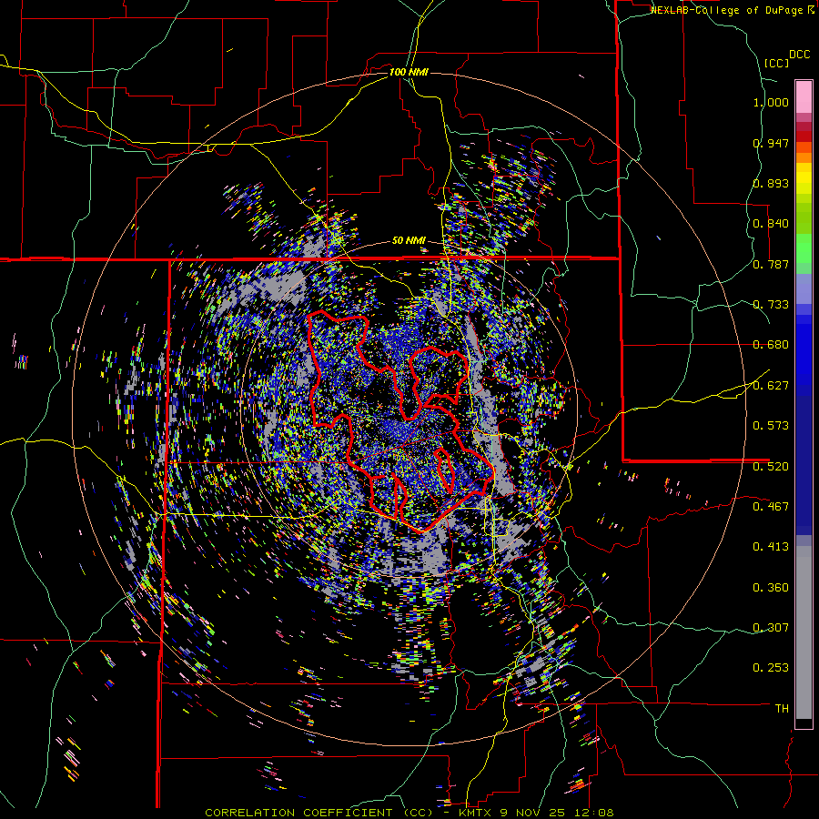This screenshot has height=819, width=819.
Task: Pick the gray lower segment of the color scale
Action: [804, 632]
